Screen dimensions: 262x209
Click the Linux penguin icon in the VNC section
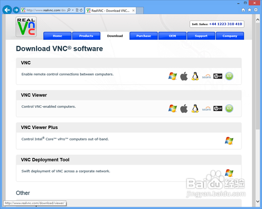[195, 76]
